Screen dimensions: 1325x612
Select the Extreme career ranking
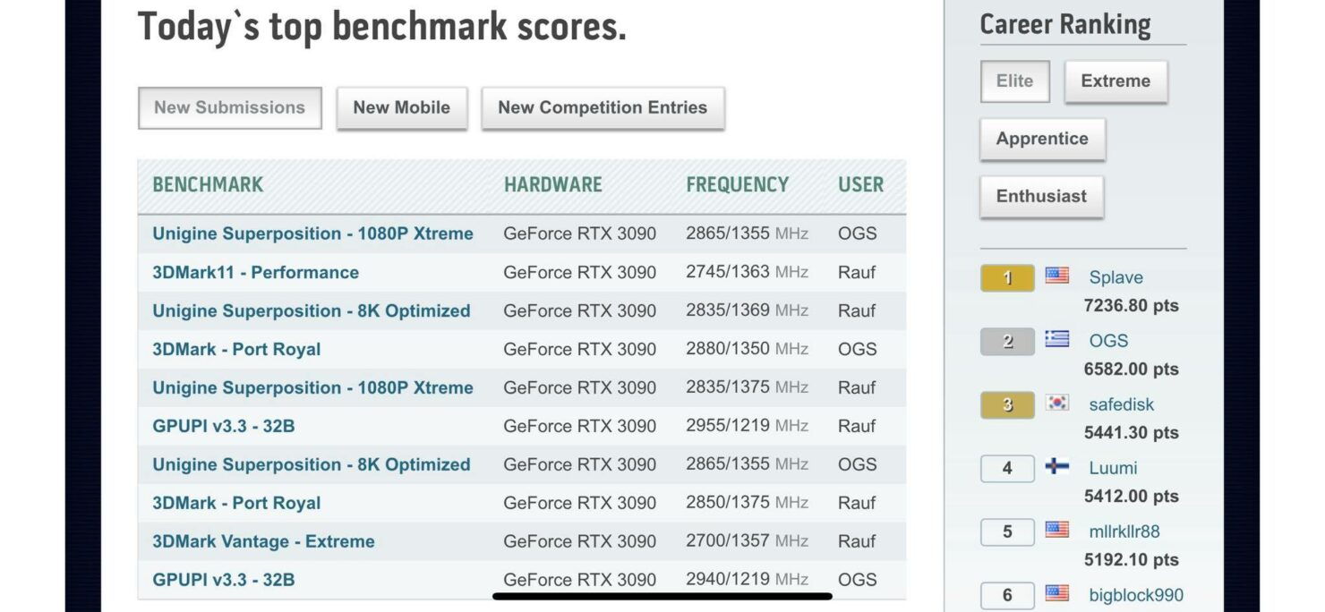[1116, 81]
